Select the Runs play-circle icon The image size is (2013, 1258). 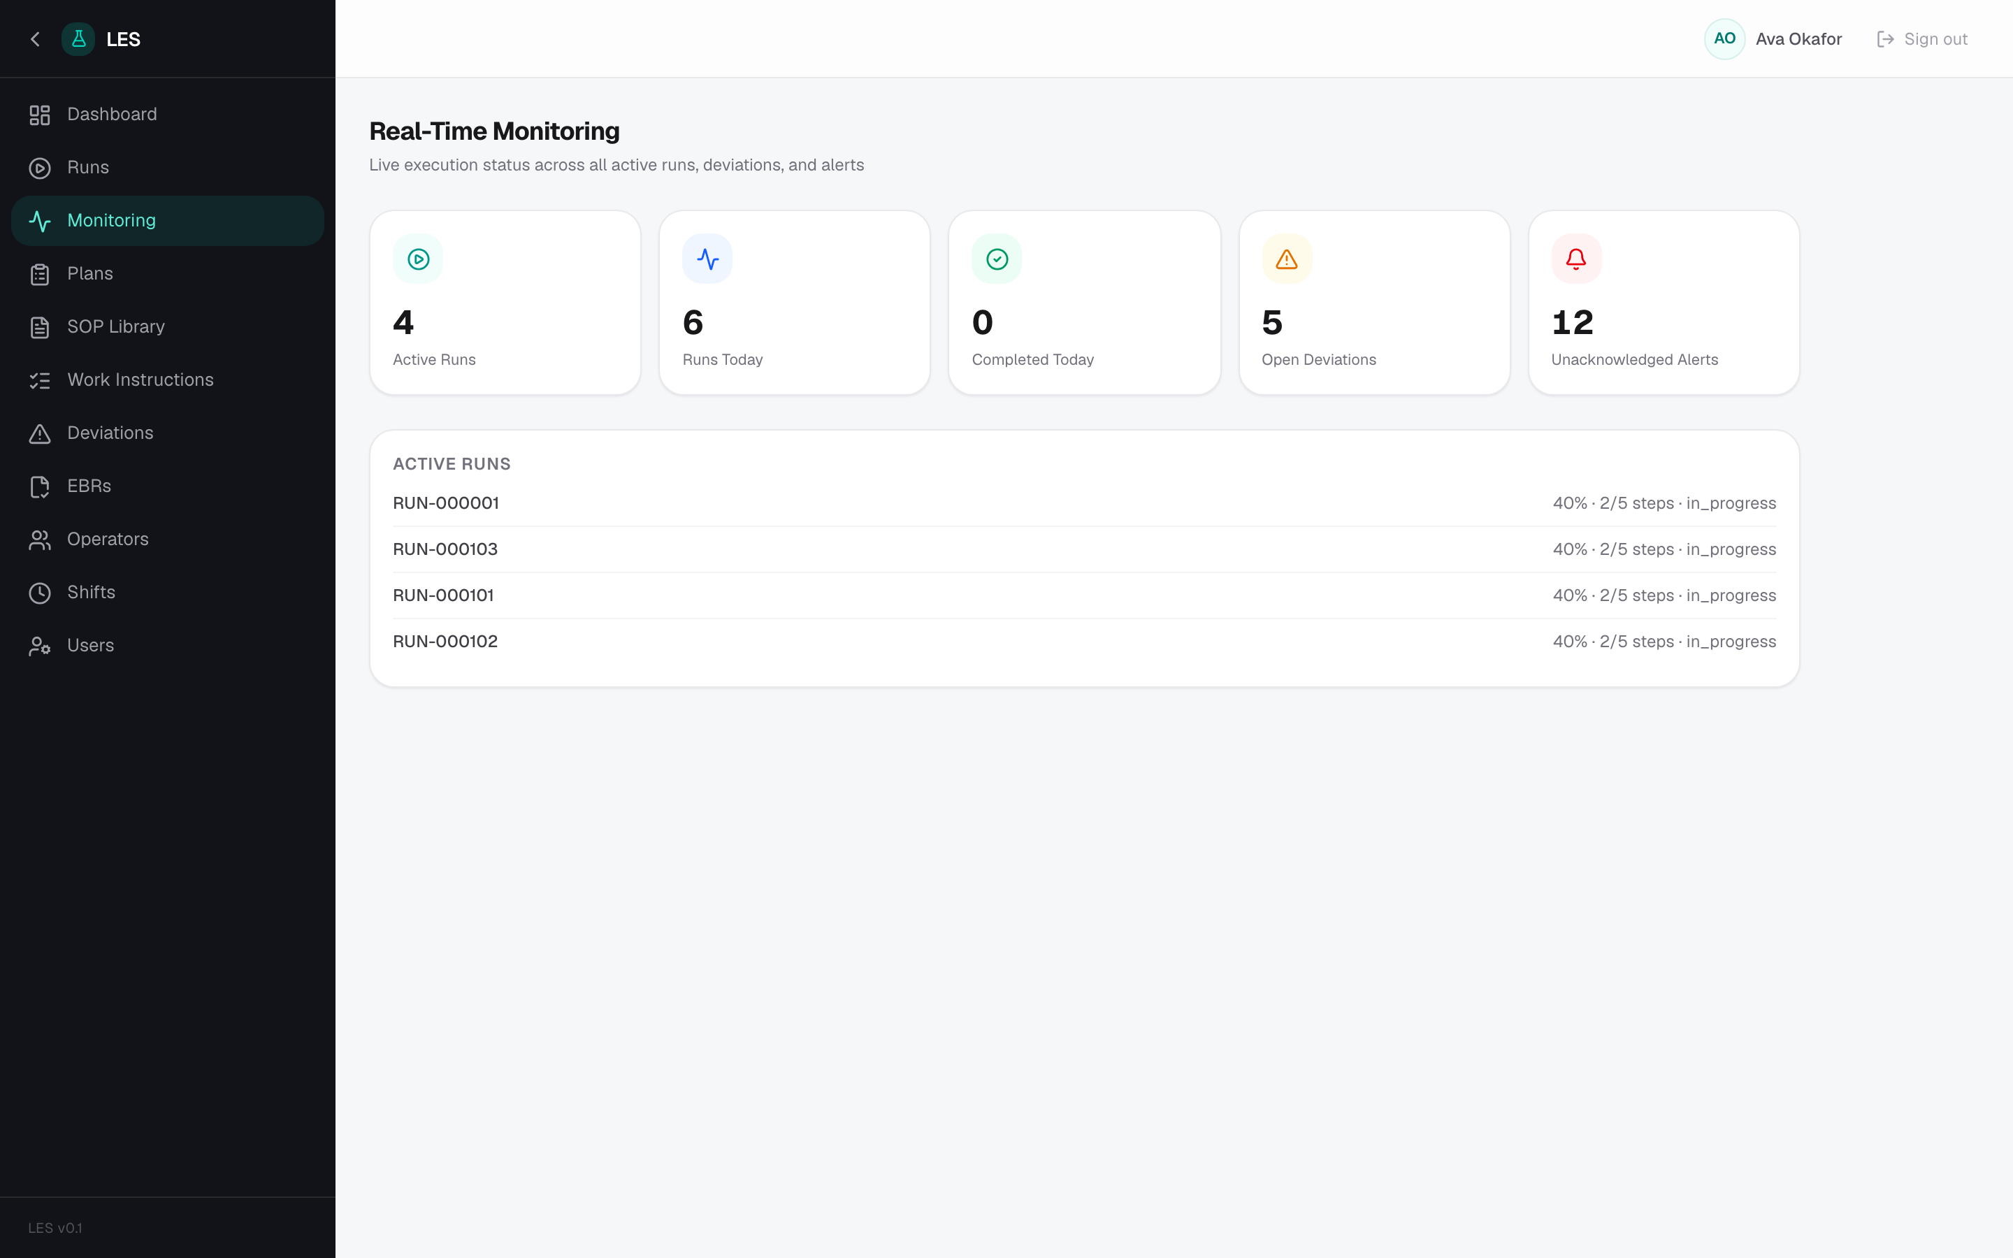tap(40, 168)
